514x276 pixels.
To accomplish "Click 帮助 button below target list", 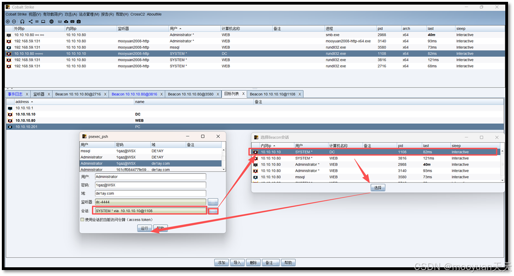I will coord(288,263).
